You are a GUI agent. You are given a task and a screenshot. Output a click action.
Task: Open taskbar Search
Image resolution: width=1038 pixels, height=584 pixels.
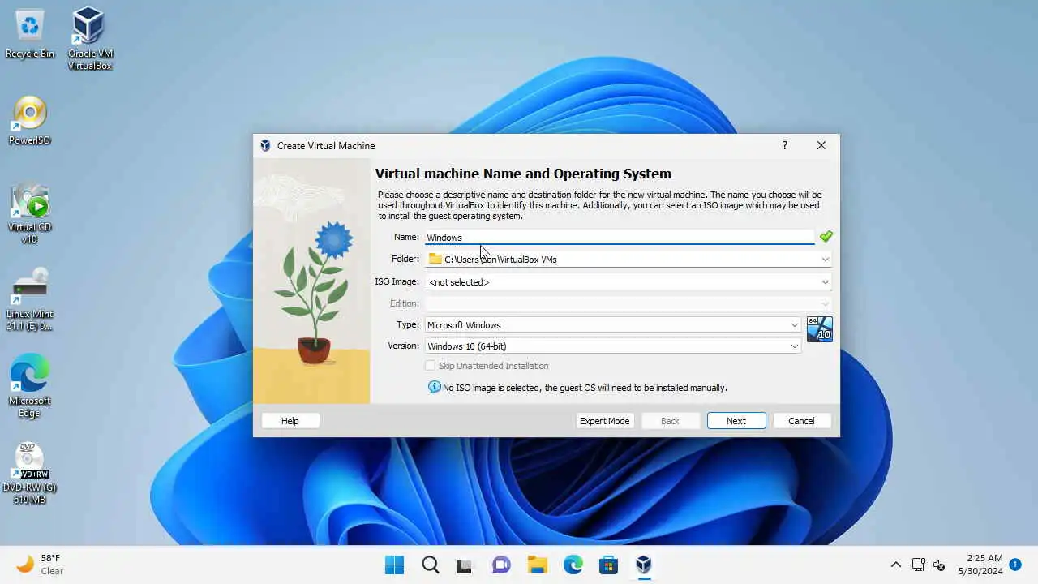click(x=431, y=565)
